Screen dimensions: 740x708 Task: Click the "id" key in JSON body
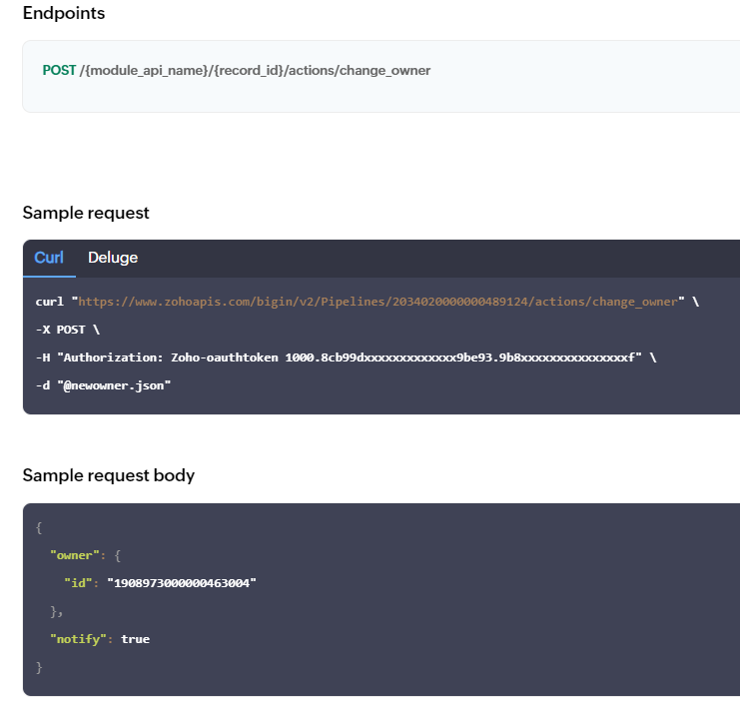click(78, 583)
